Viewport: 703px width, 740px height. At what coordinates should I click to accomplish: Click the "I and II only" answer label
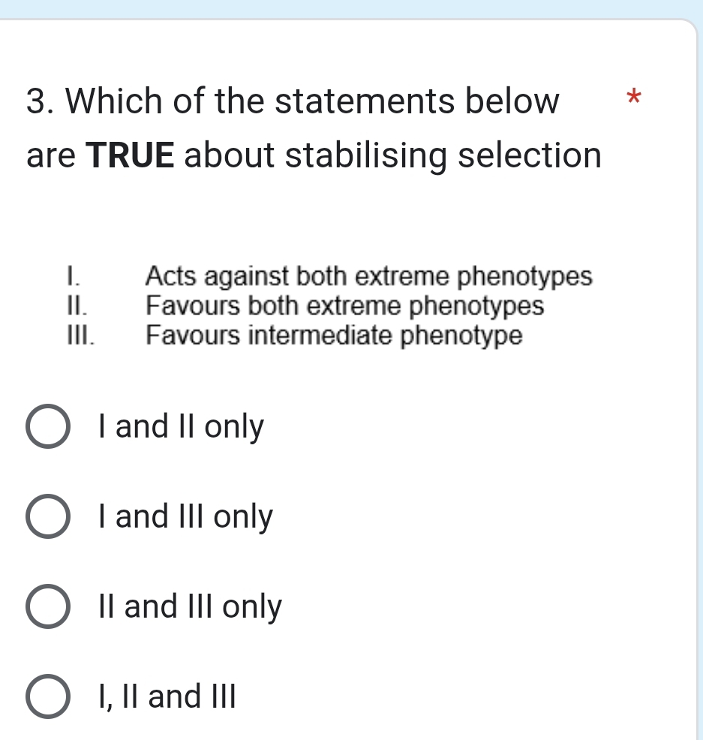180,427
